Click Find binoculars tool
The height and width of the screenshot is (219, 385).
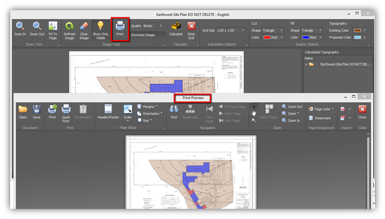pyautogui.click(x=174, y=112)
